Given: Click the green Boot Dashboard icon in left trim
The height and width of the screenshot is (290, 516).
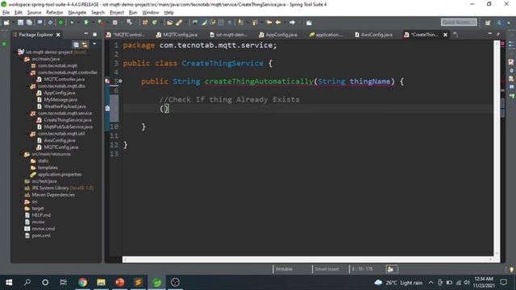Looking at the screenshot, I should pos(4,43).
